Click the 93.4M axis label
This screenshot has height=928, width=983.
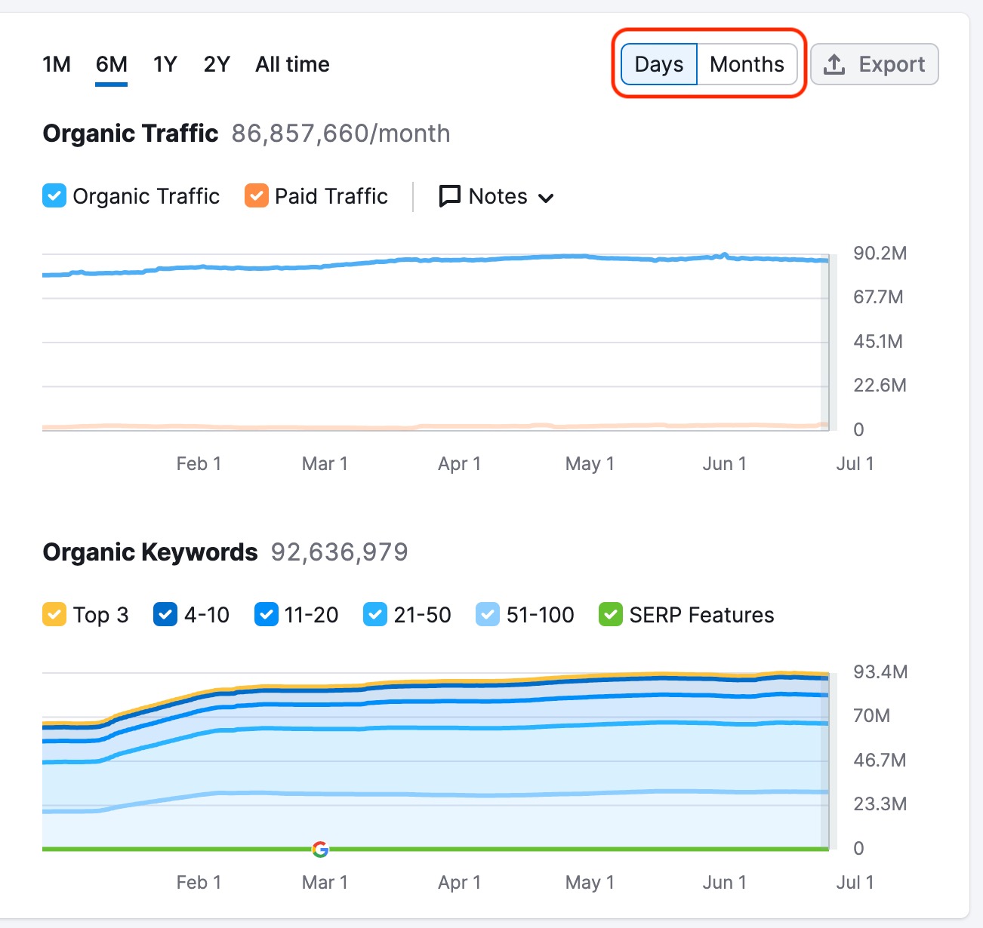pos(880,672)
